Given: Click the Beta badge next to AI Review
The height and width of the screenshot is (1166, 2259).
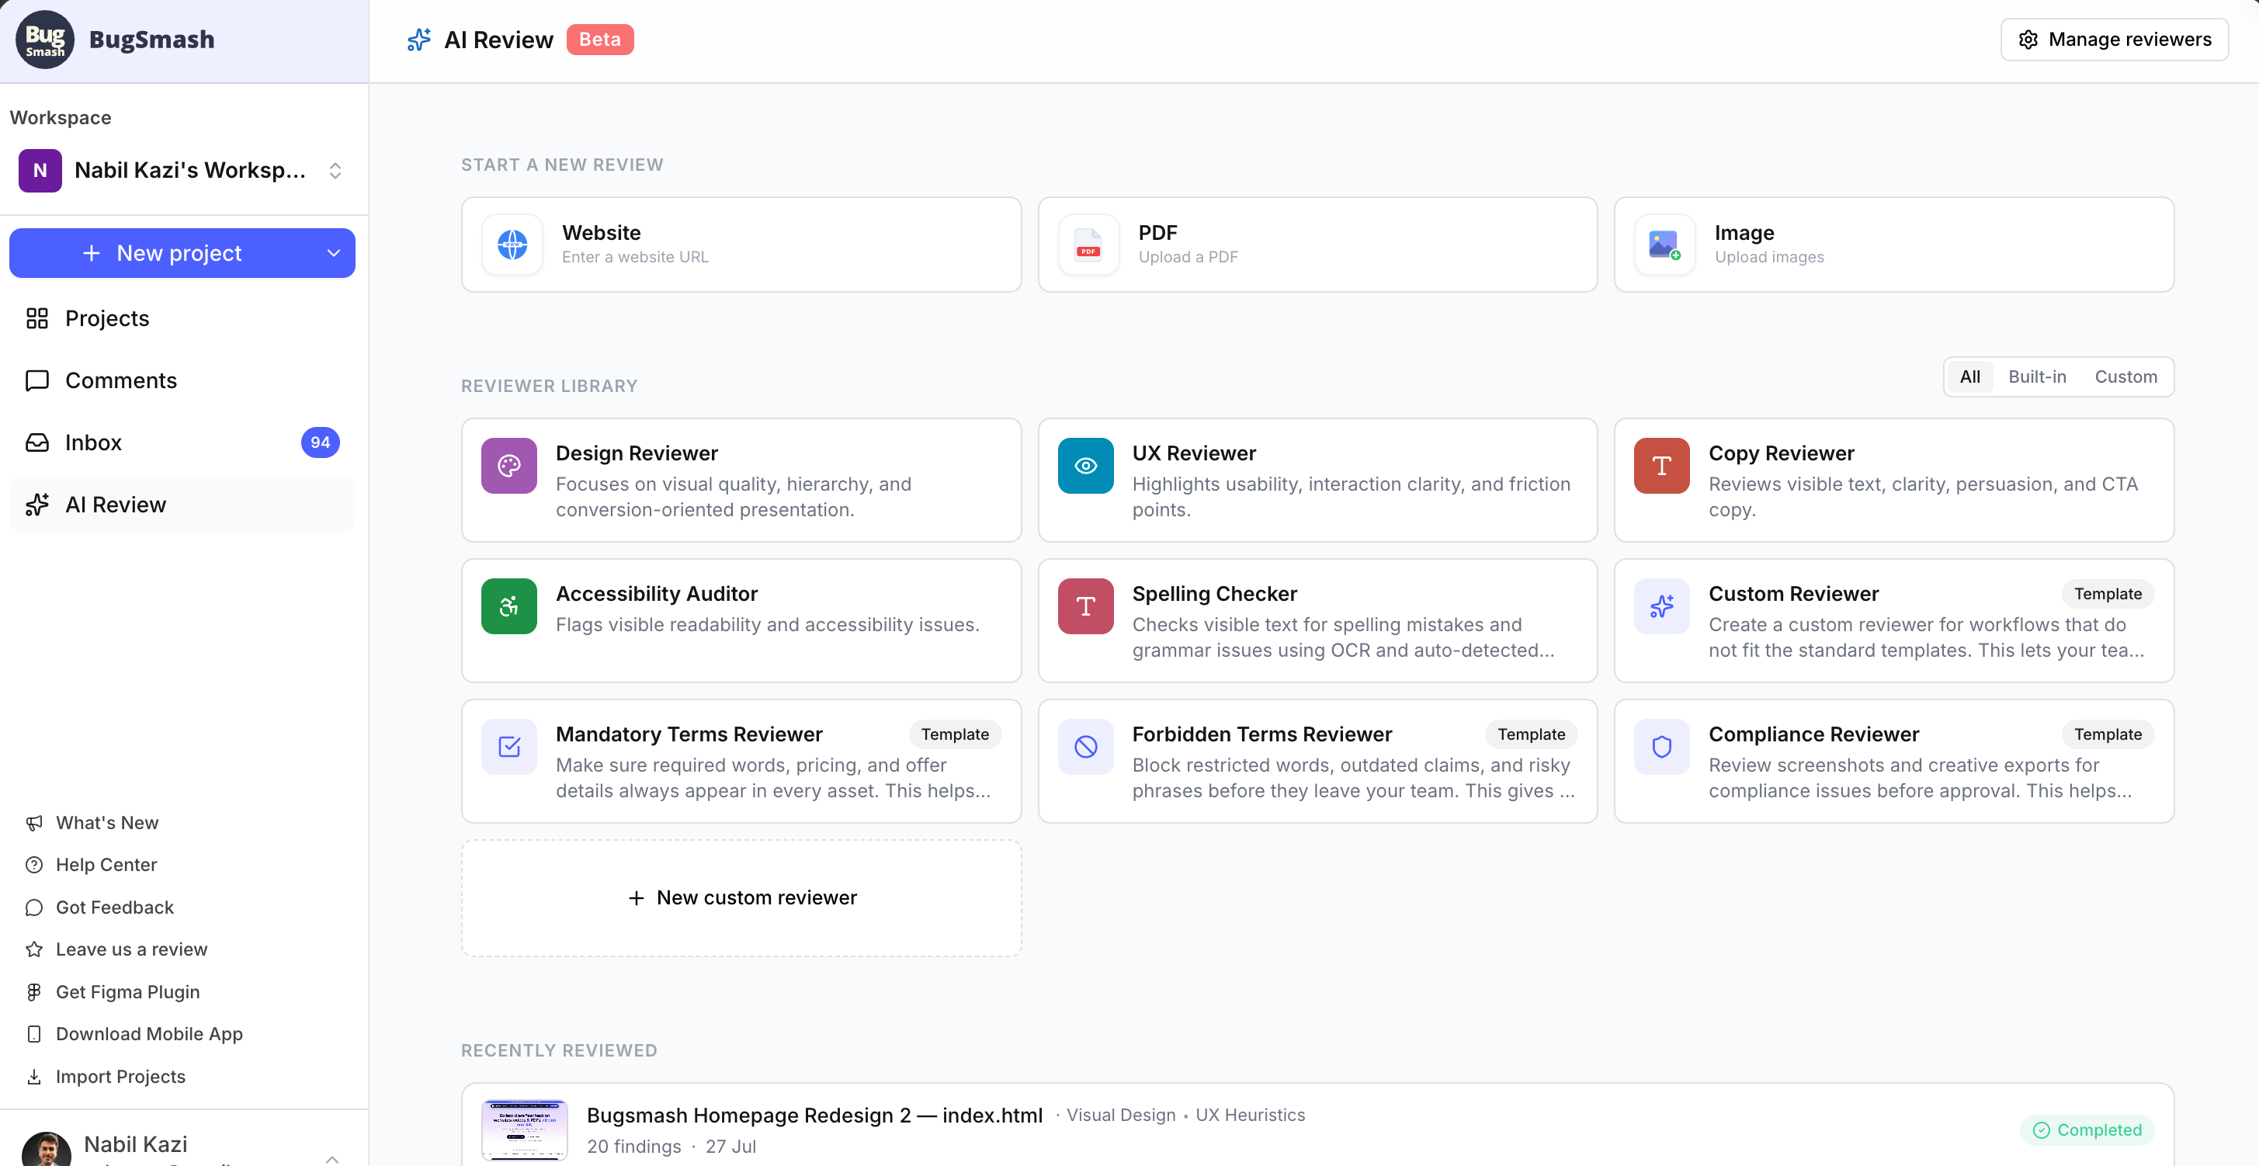Looking at the screenshot, I should click(600, 40).
